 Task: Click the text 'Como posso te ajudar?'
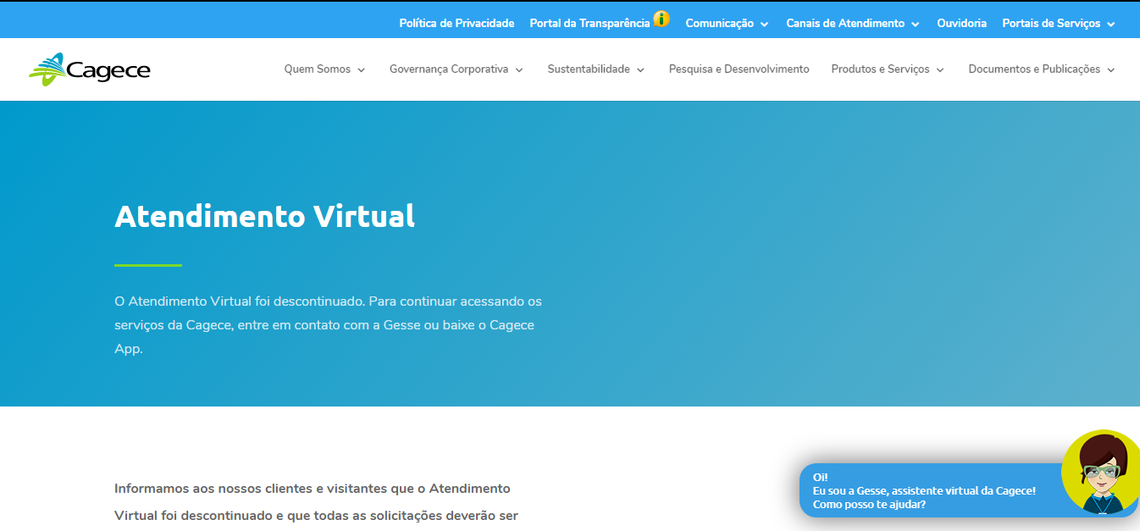point(869,505)
